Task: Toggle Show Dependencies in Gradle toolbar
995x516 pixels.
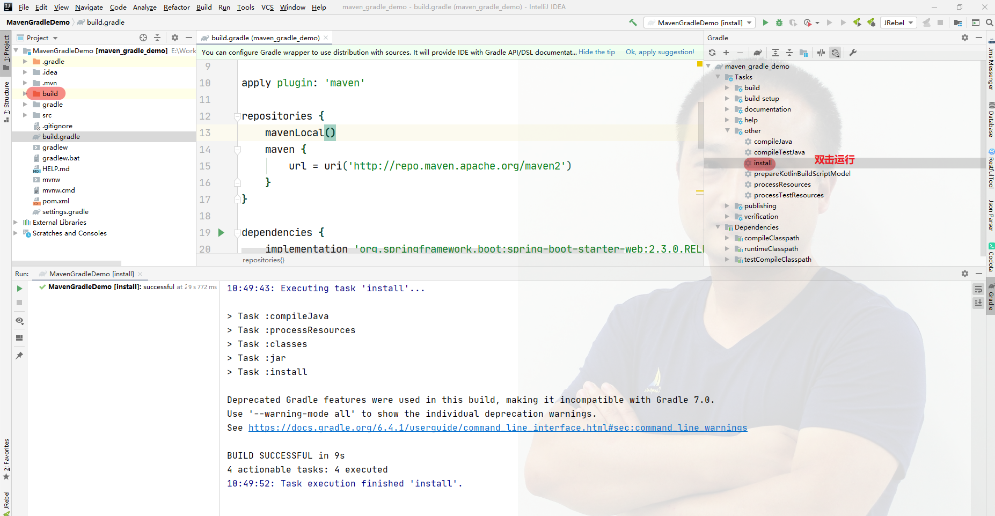Action: pyautogui.click(x=803, y=53)
